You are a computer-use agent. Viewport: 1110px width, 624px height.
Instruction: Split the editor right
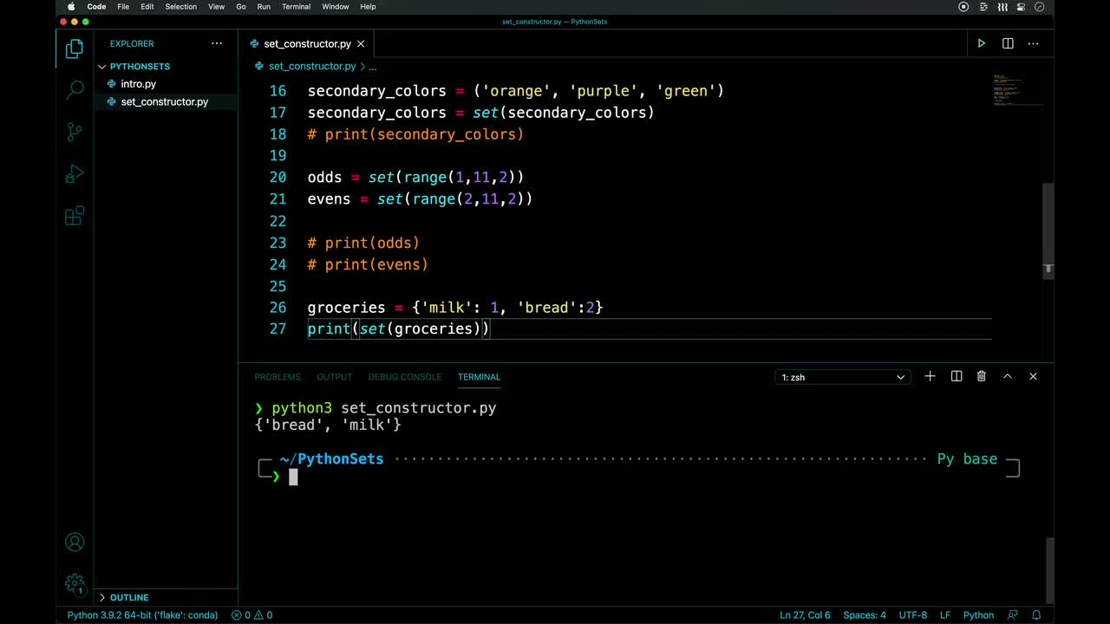(1008, 43)
